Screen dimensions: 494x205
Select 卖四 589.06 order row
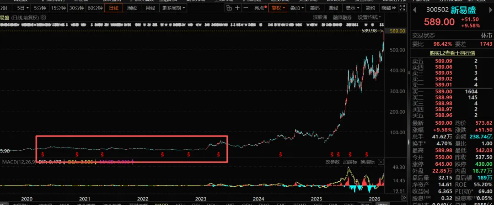pyautogui.click(x=452, y=67)
